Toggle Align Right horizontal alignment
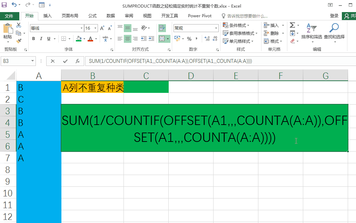This screenshot has width=356, height=223. (135, 39)
